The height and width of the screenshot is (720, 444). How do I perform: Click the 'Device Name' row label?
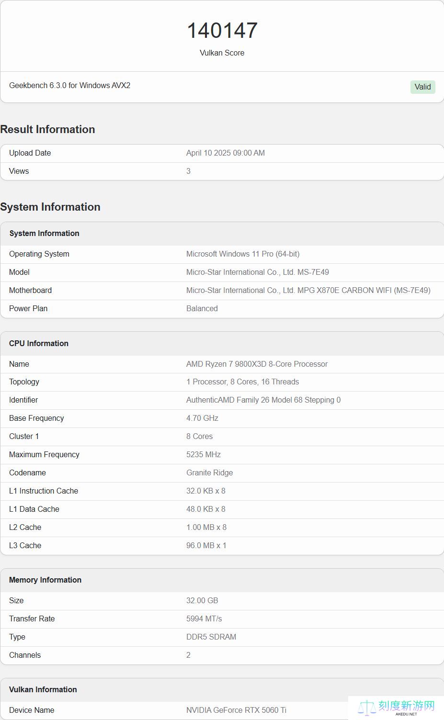[32, 710]
